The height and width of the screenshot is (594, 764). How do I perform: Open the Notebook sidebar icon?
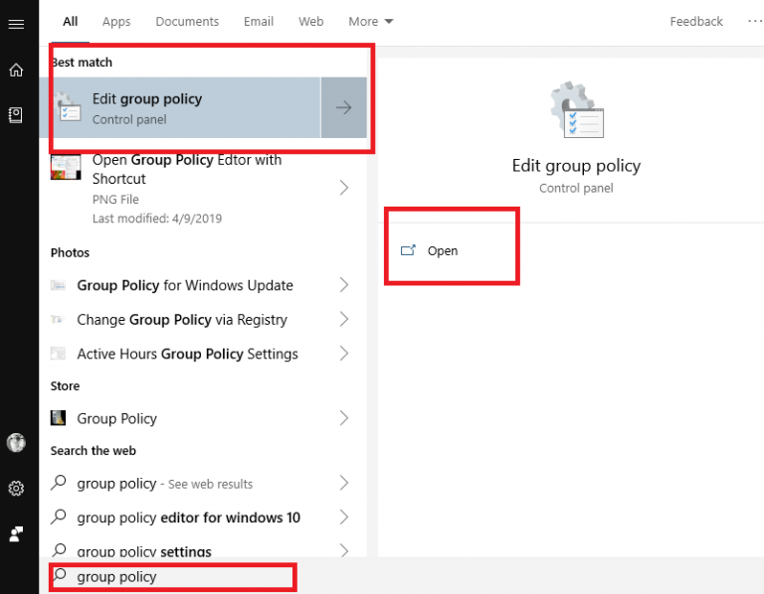[16, 115]
